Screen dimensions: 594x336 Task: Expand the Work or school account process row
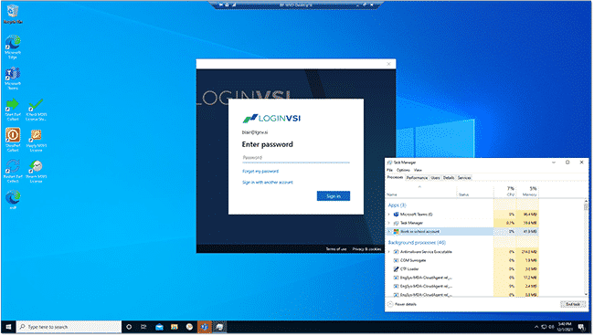(388, 232)
